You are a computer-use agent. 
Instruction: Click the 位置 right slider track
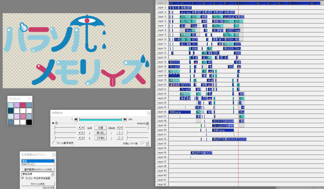click(x=137, y=127)
